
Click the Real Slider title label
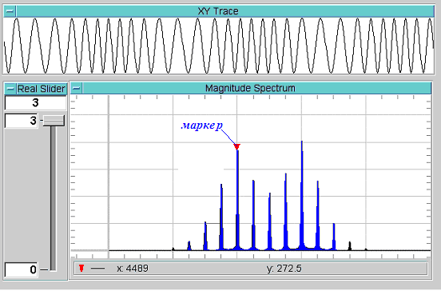coord(42,89)
